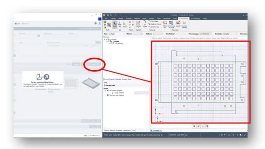
Task: Choose the Pull tool in the Edit group
Action: (119, 25)
